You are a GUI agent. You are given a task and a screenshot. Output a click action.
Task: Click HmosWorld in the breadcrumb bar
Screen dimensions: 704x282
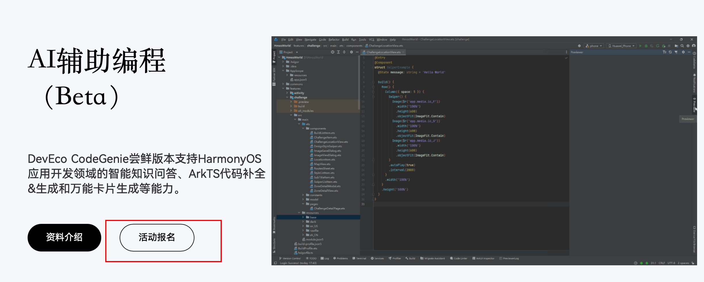[x=282, y=46]
